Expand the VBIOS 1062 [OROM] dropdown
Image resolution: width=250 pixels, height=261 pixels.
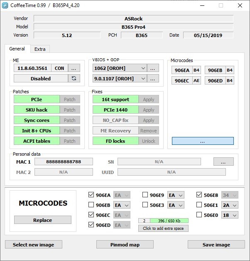[x=120, y=68]
